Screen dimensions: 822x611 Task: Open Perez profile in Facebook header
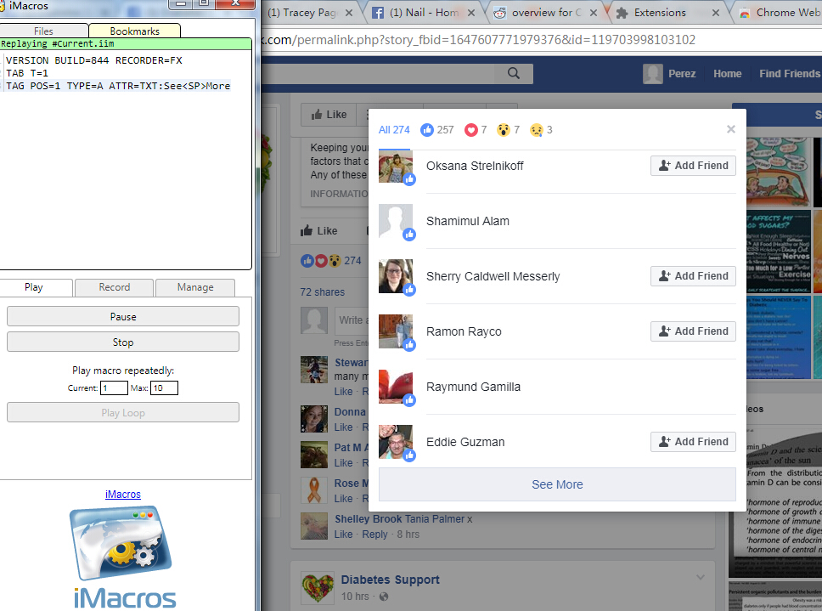tap(669, 73)
